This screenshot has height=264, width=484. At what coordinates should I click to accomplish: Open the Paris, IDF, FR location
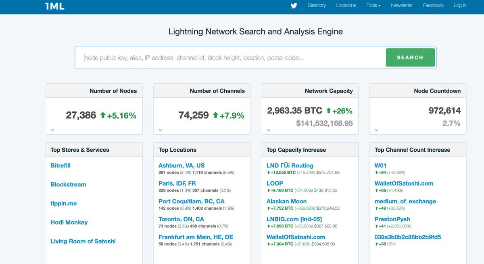(x=177, y=183)
